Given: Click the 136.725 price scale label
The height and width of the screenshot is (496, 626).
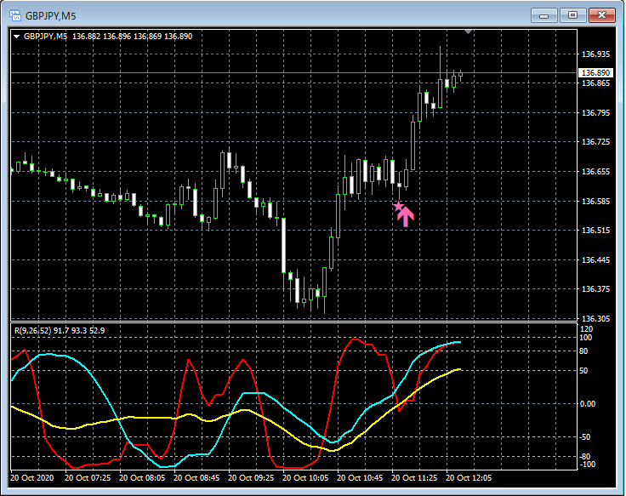Looking at the screenshot, I should point(595,142).
